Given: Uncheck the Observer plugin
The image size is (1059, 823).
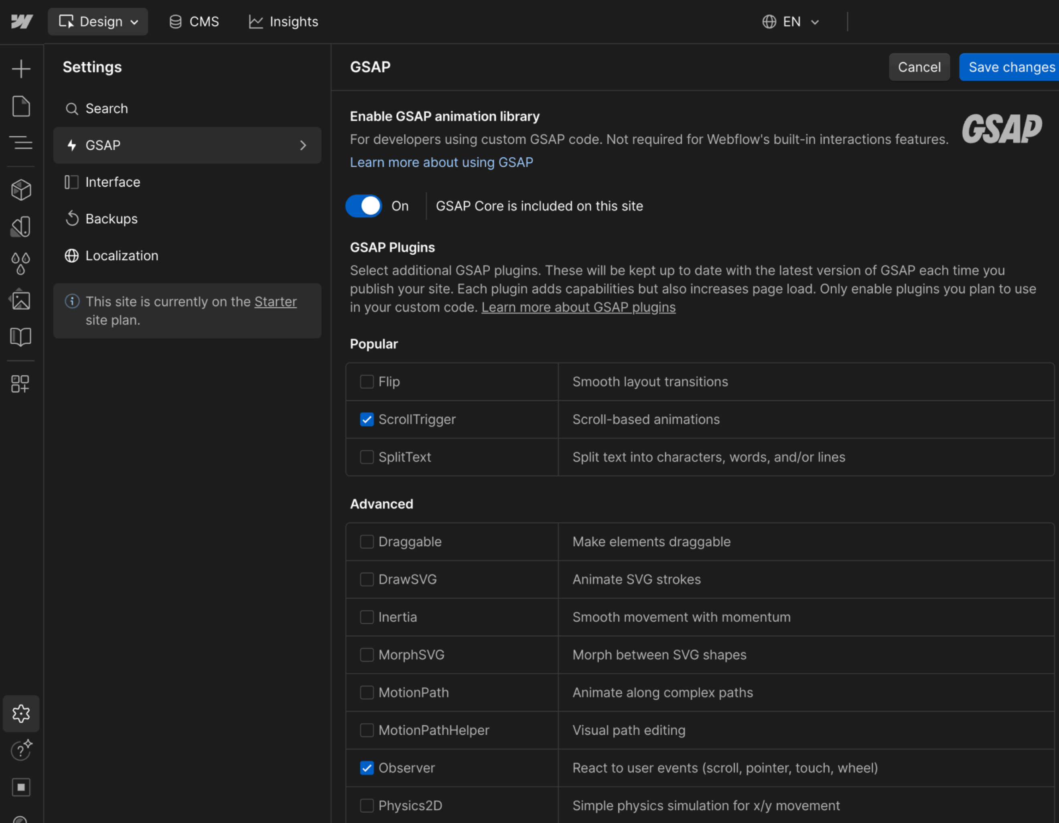Looking at the screenshot, I should click(x=367, y=768).
